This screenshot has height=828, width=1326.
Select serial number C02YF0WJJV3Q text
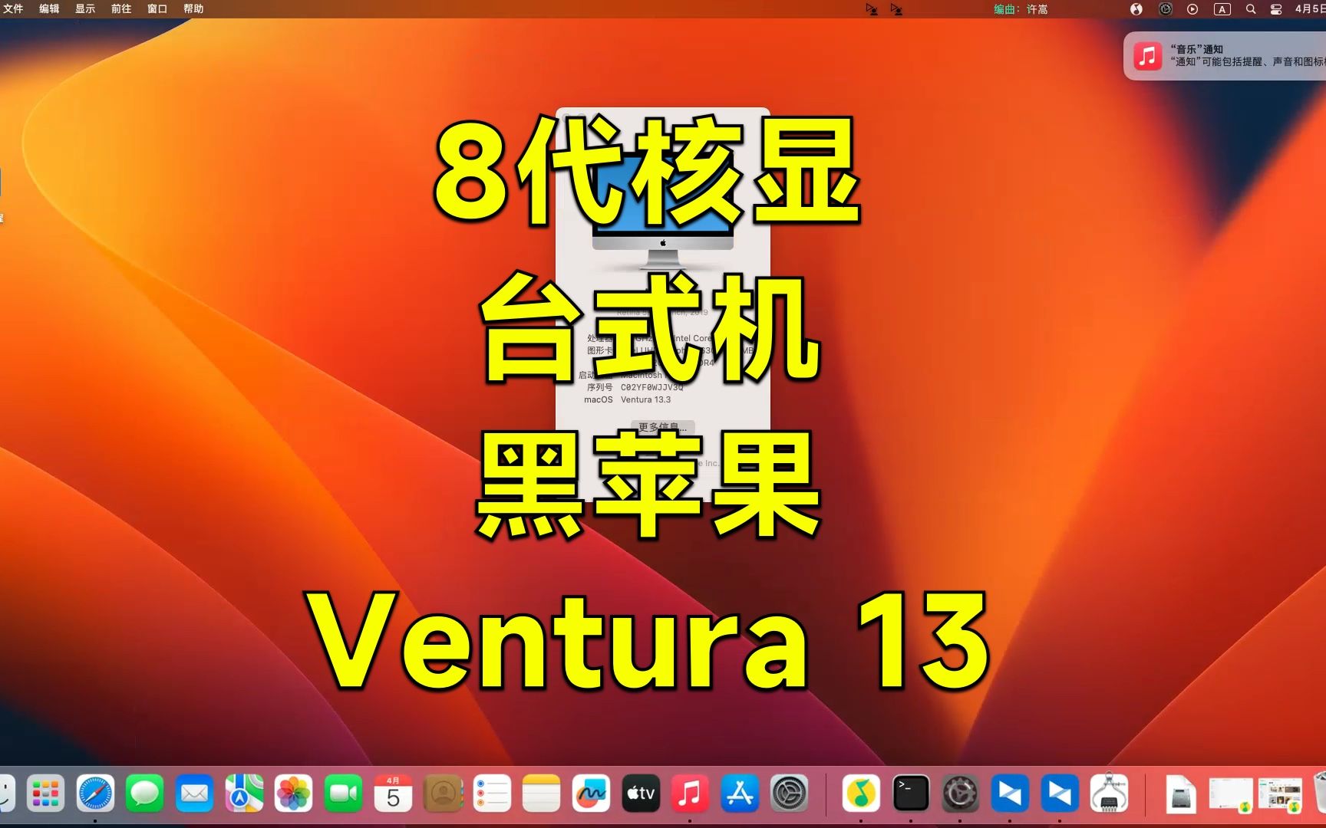pyautogui.click(x=651, y=387)
